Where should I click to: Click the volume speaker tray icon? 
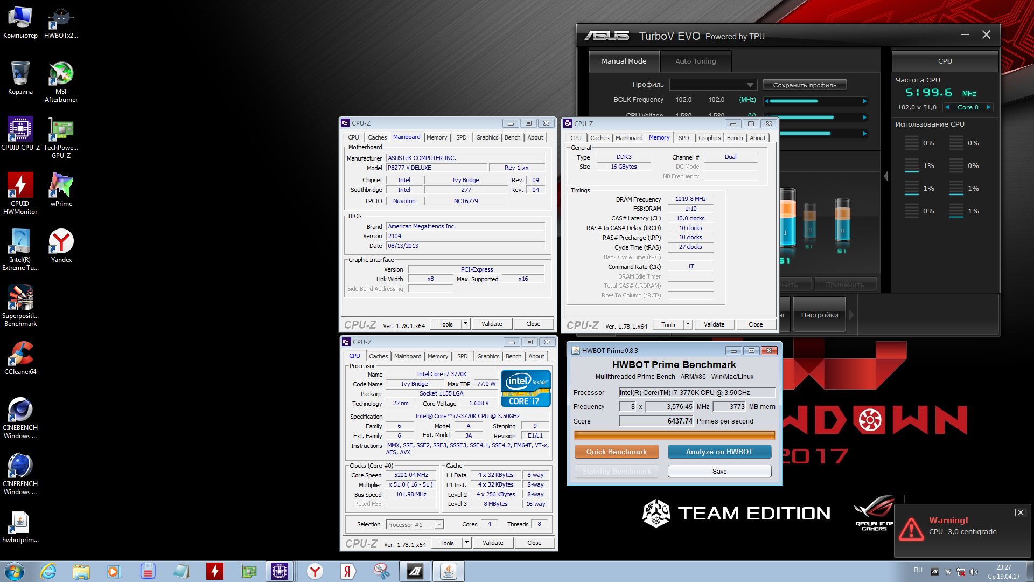click(x=973, y=572)
